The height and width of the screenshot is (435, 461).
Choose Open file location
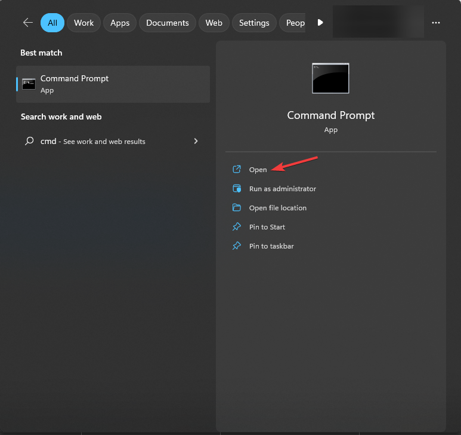coord(277,208)
